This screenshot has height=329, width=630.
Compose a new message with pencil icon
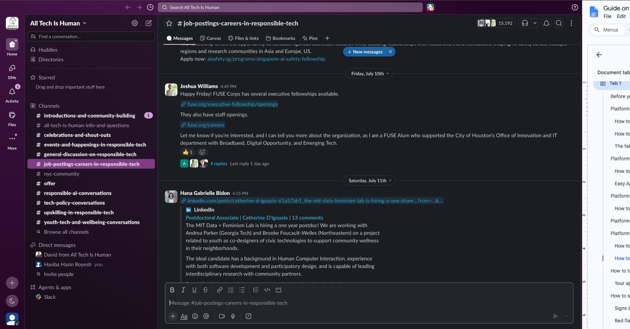149,23
